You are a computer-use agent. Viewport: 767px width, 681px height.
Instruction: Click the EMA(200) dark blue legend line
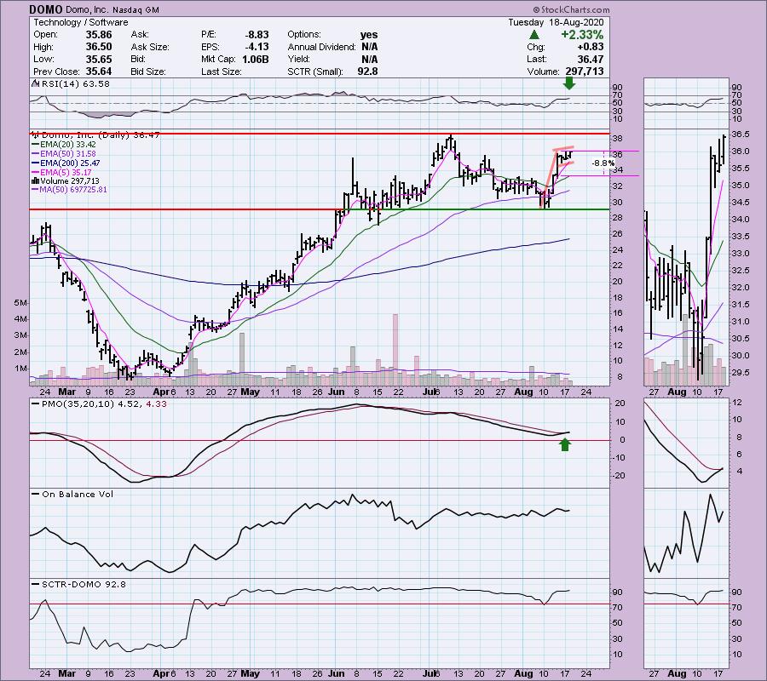[35, 163]
